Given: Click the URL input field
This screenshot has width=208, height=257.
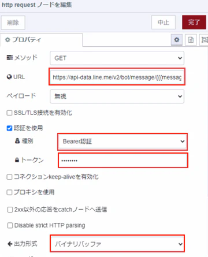Looking at the screenshot, I should (117, 77).
